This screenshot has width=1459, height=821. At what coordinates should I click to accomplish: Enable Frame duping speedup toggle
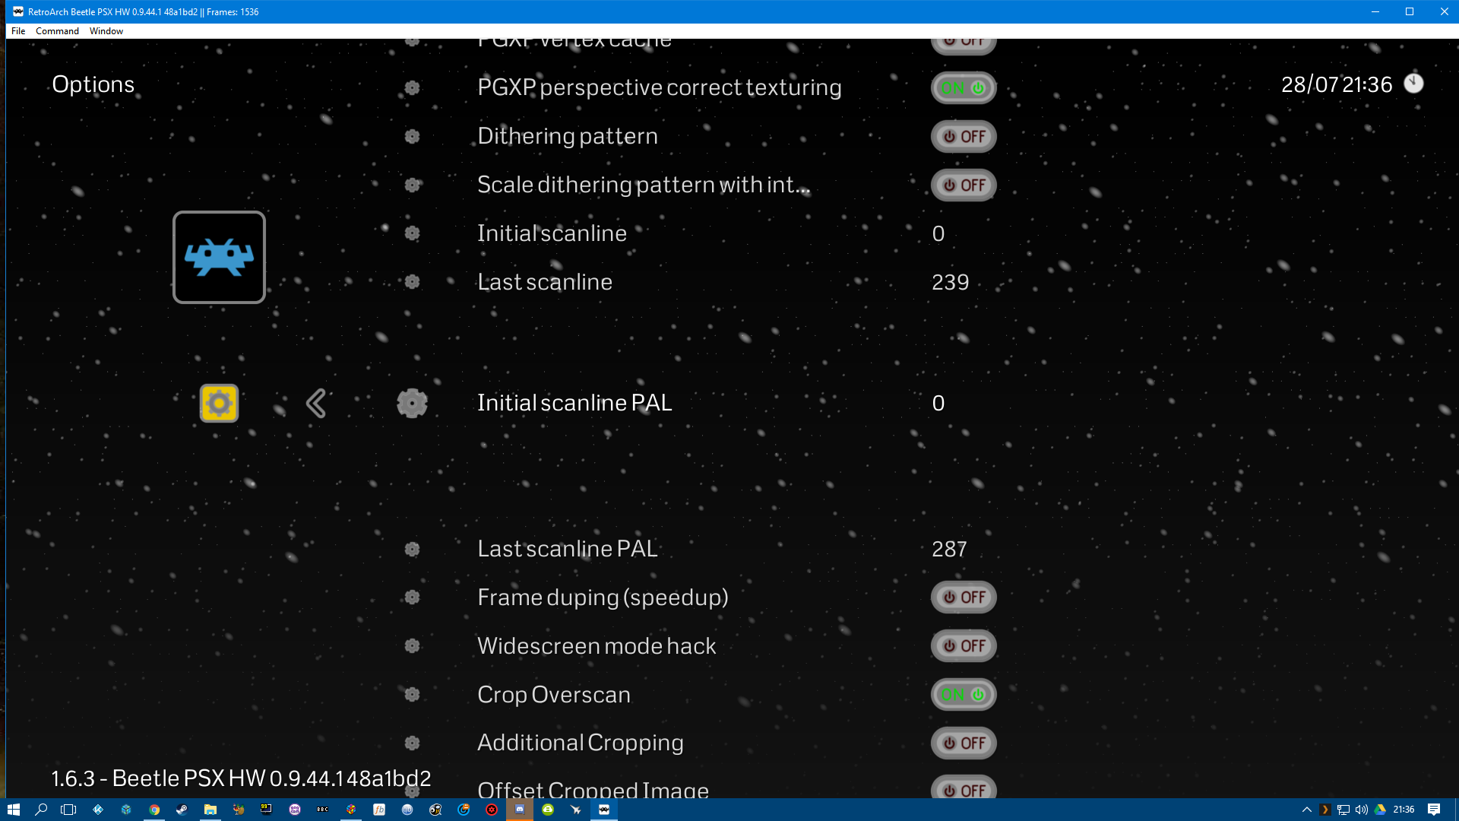coord(964,598)
